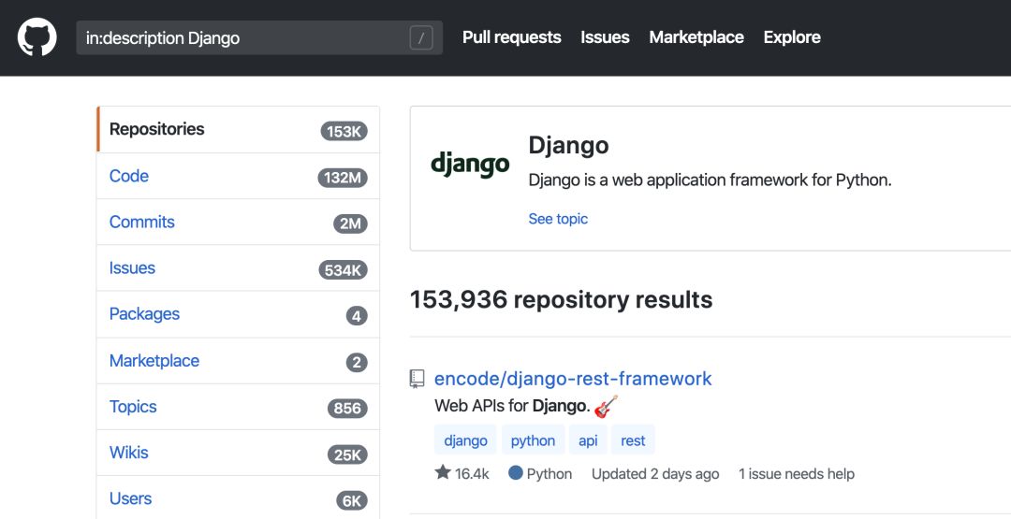Open the 1 issue needs help link
The height and width of the screenshot is (519, 1011).
[x=797, y=474]
